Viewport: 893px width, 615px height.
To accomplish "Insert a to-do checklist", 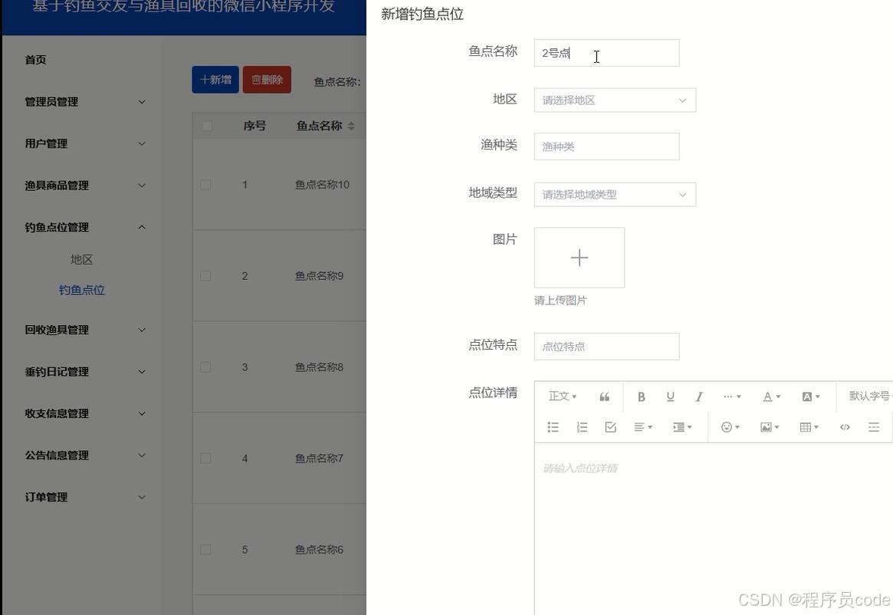I will pyautogui.click(x=610, y=427).
